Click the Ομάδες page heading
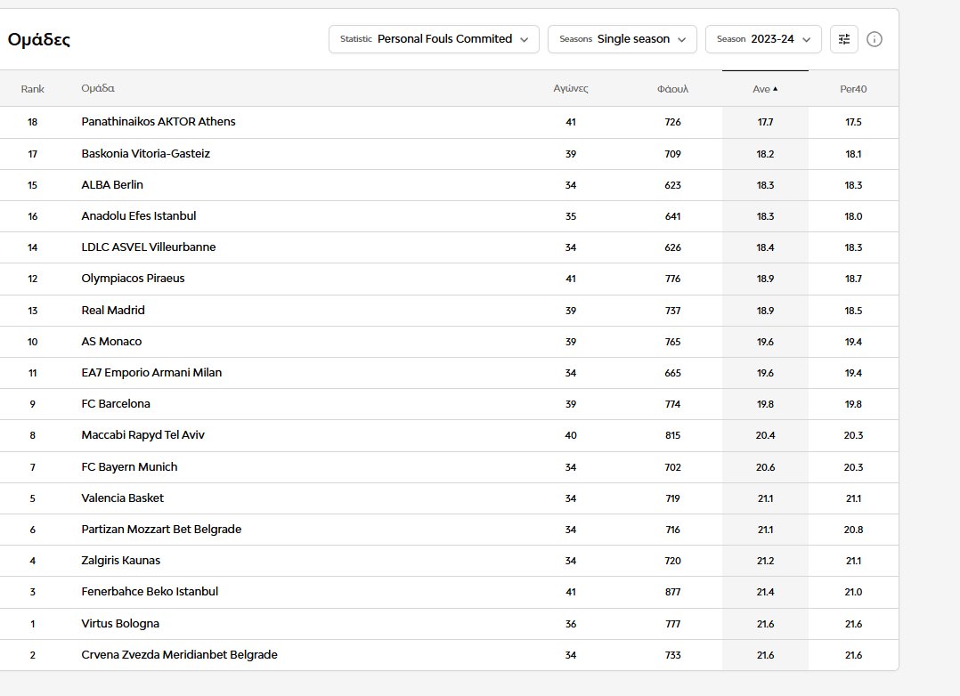 tap(38, 40)
